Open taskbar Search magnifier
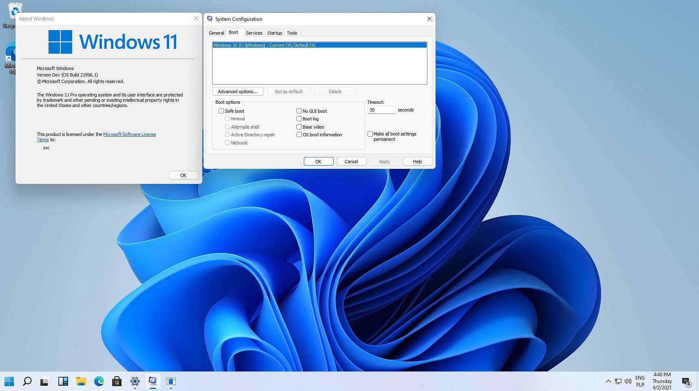699x391 pixels. click(x=27, y=381)
